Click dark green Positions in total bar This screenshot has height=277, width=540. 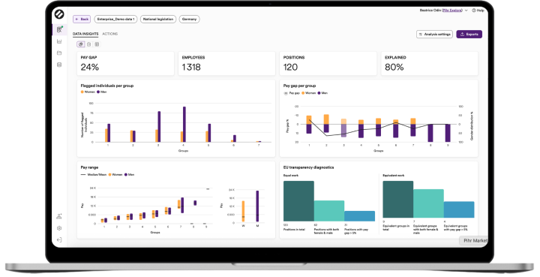[x=298, y=201]
